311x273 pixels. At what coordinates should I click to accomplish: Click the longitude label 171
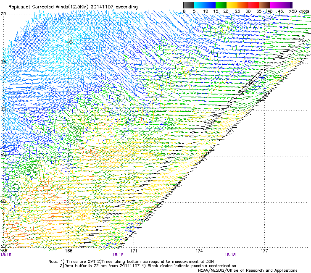click(134, 251)
